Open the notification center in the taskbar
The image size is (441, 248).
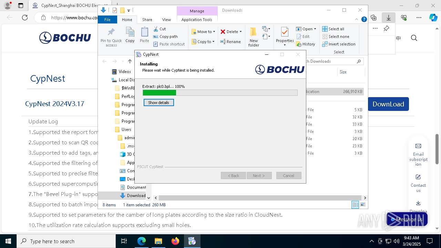pos(430,241)
